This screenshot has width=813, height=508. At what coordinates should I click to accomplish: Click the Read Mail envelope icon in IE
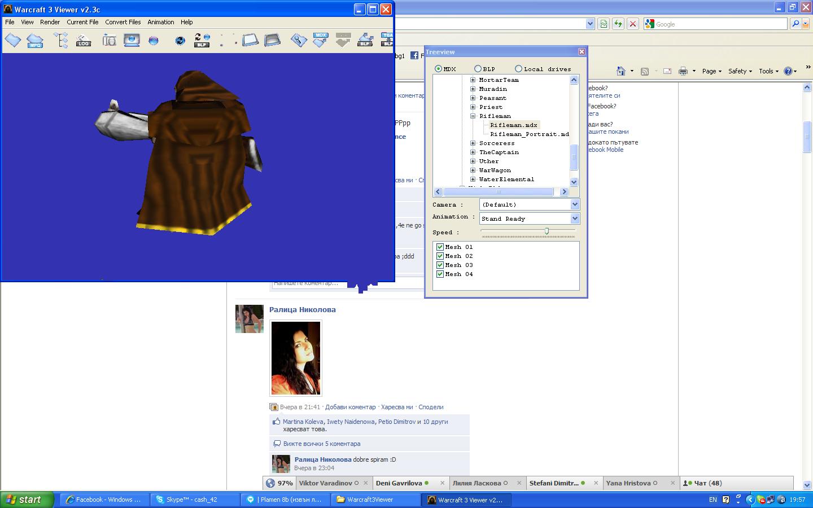click(x=667, y=71)
